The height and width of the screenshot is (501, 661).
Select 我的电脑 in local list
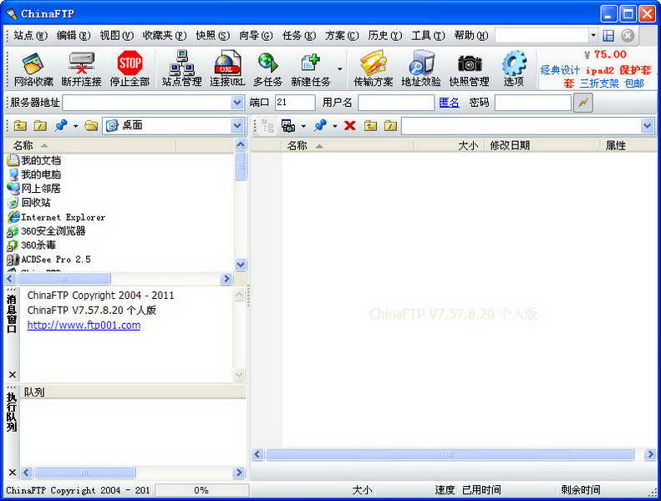(34, 175)
